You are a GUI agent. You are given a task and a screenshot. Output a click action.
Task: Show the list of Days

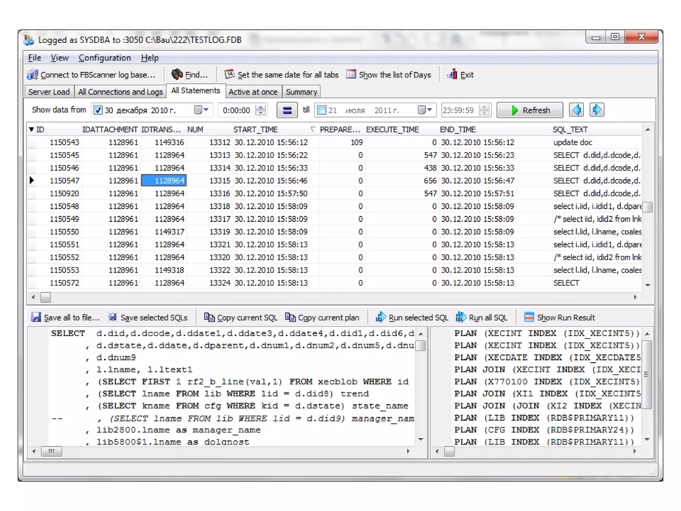[388, 75]
